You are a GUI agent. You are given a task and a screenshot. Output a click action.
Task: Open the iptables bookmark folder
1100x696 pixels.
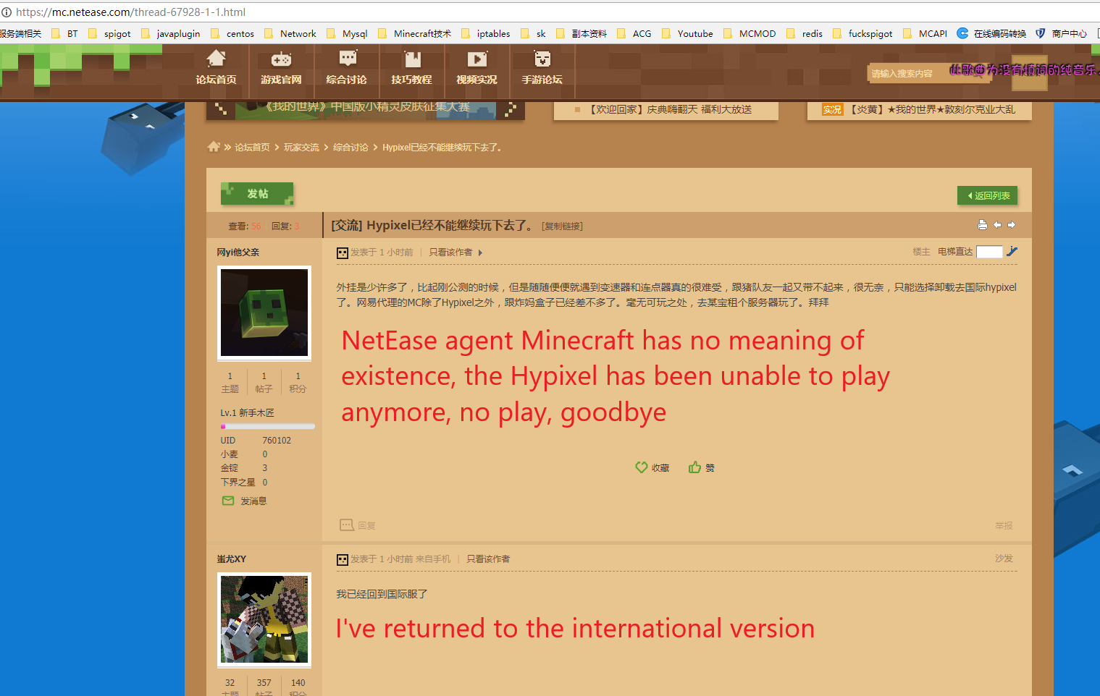point(485,33)
